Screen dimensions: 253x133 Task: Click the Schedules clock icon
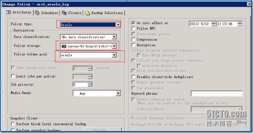(37, 13)
